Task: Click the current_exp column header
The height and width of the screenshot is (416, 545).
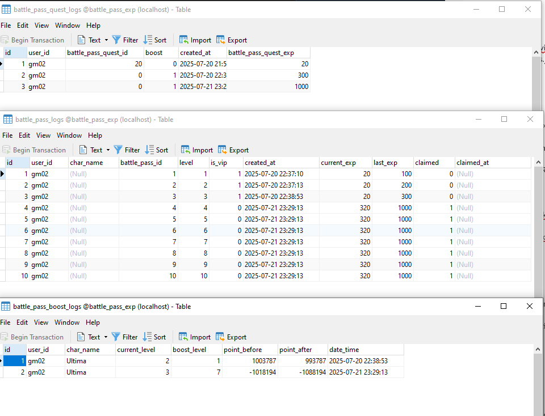Action: [338, 163]
